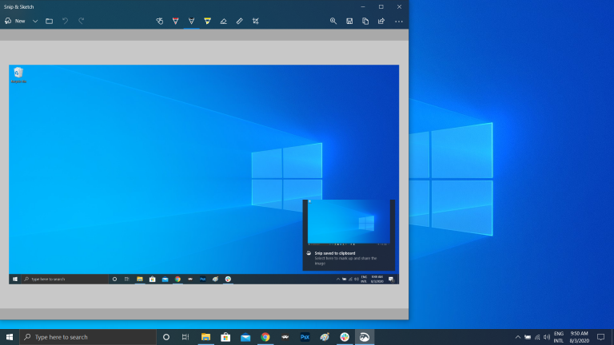
Task: Select the red Ballpoint pen tool
Action: pyautogui.click(x=175, y=21)
